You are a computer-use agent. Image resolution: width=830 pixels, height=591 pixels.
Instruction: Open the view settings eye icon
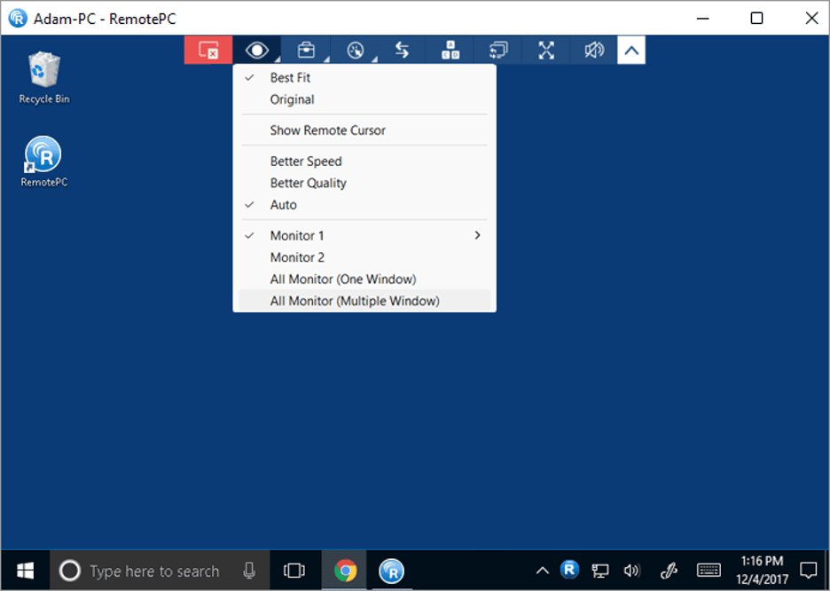click(x=257, y=50)
